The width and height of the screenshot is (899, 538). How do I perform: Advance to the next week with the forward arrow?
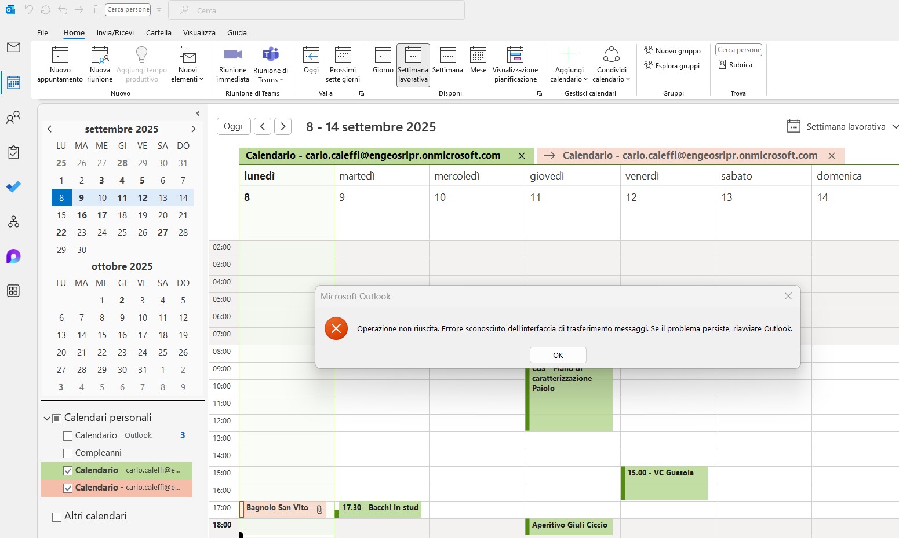tap(283, 126)
